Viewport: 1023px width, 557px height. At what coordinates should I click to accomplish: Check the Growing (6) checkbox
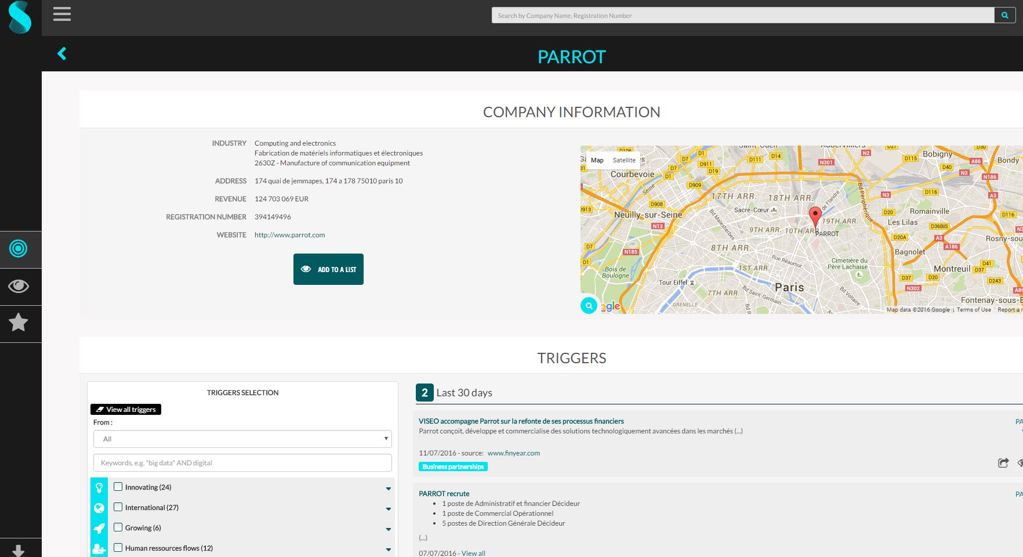(x=118, y=527)
